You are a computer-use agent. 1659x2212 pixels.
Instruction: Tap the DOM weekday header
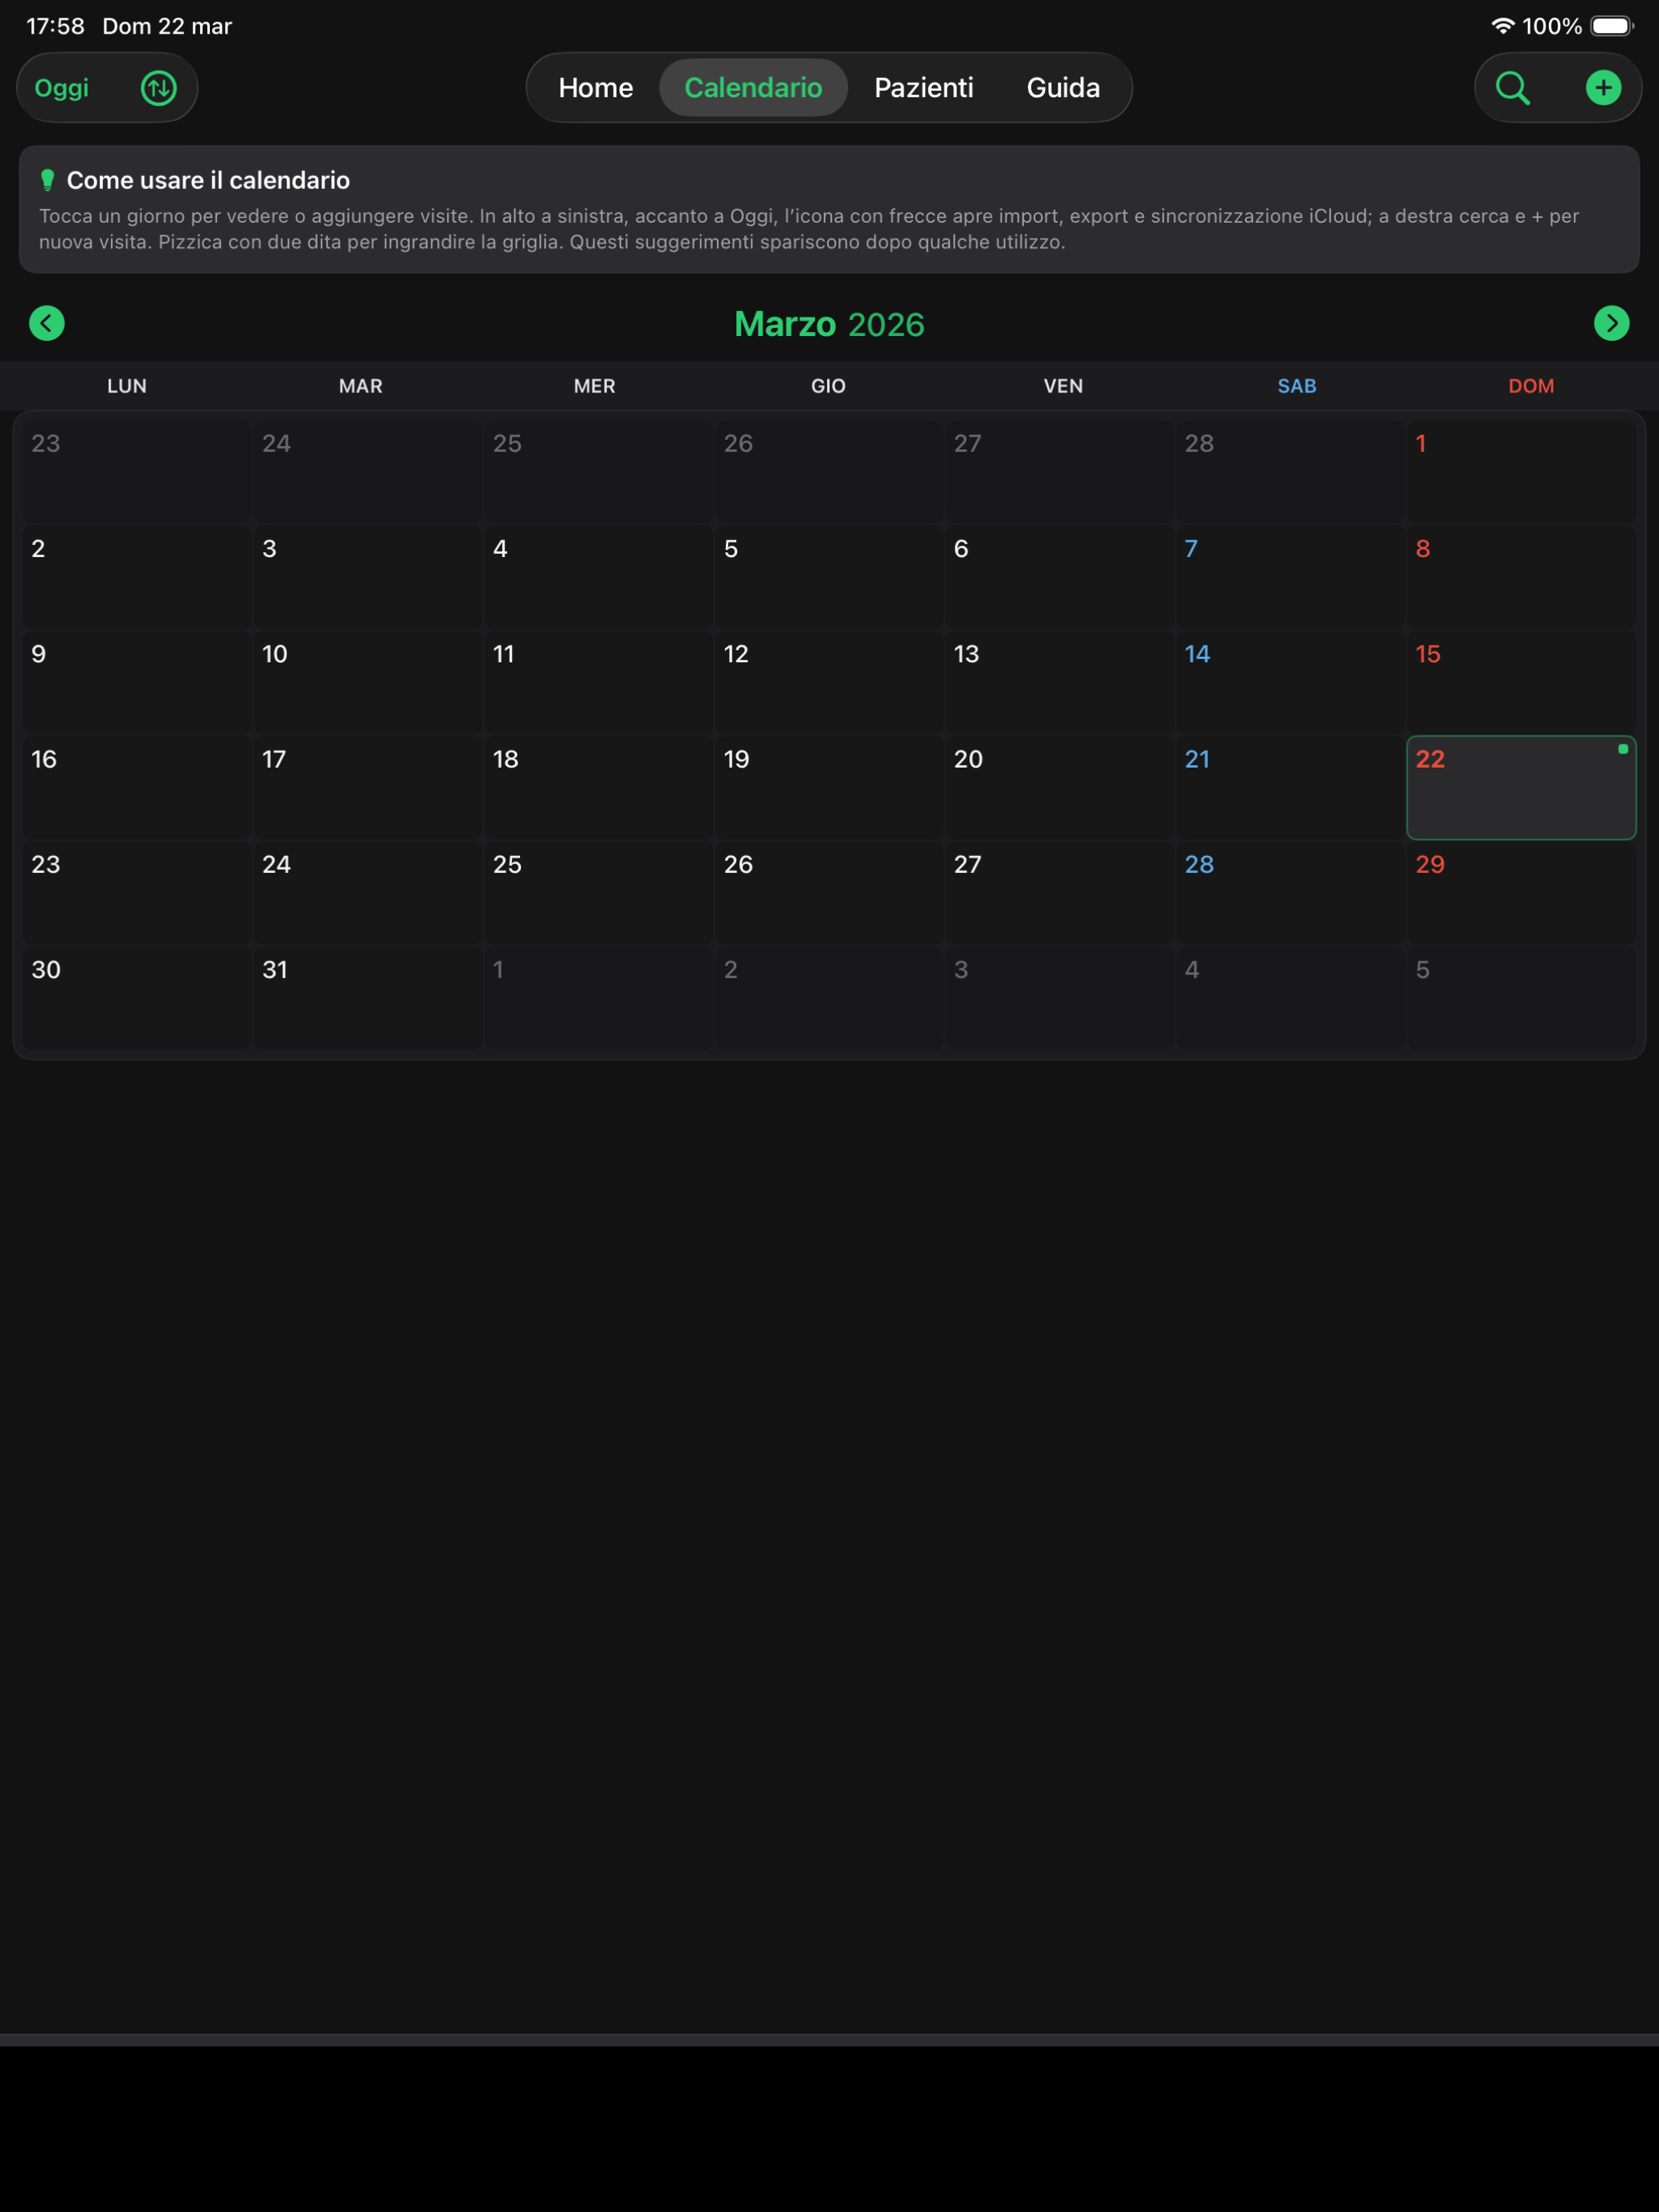pyautogui.click(x=1531, y=386)
